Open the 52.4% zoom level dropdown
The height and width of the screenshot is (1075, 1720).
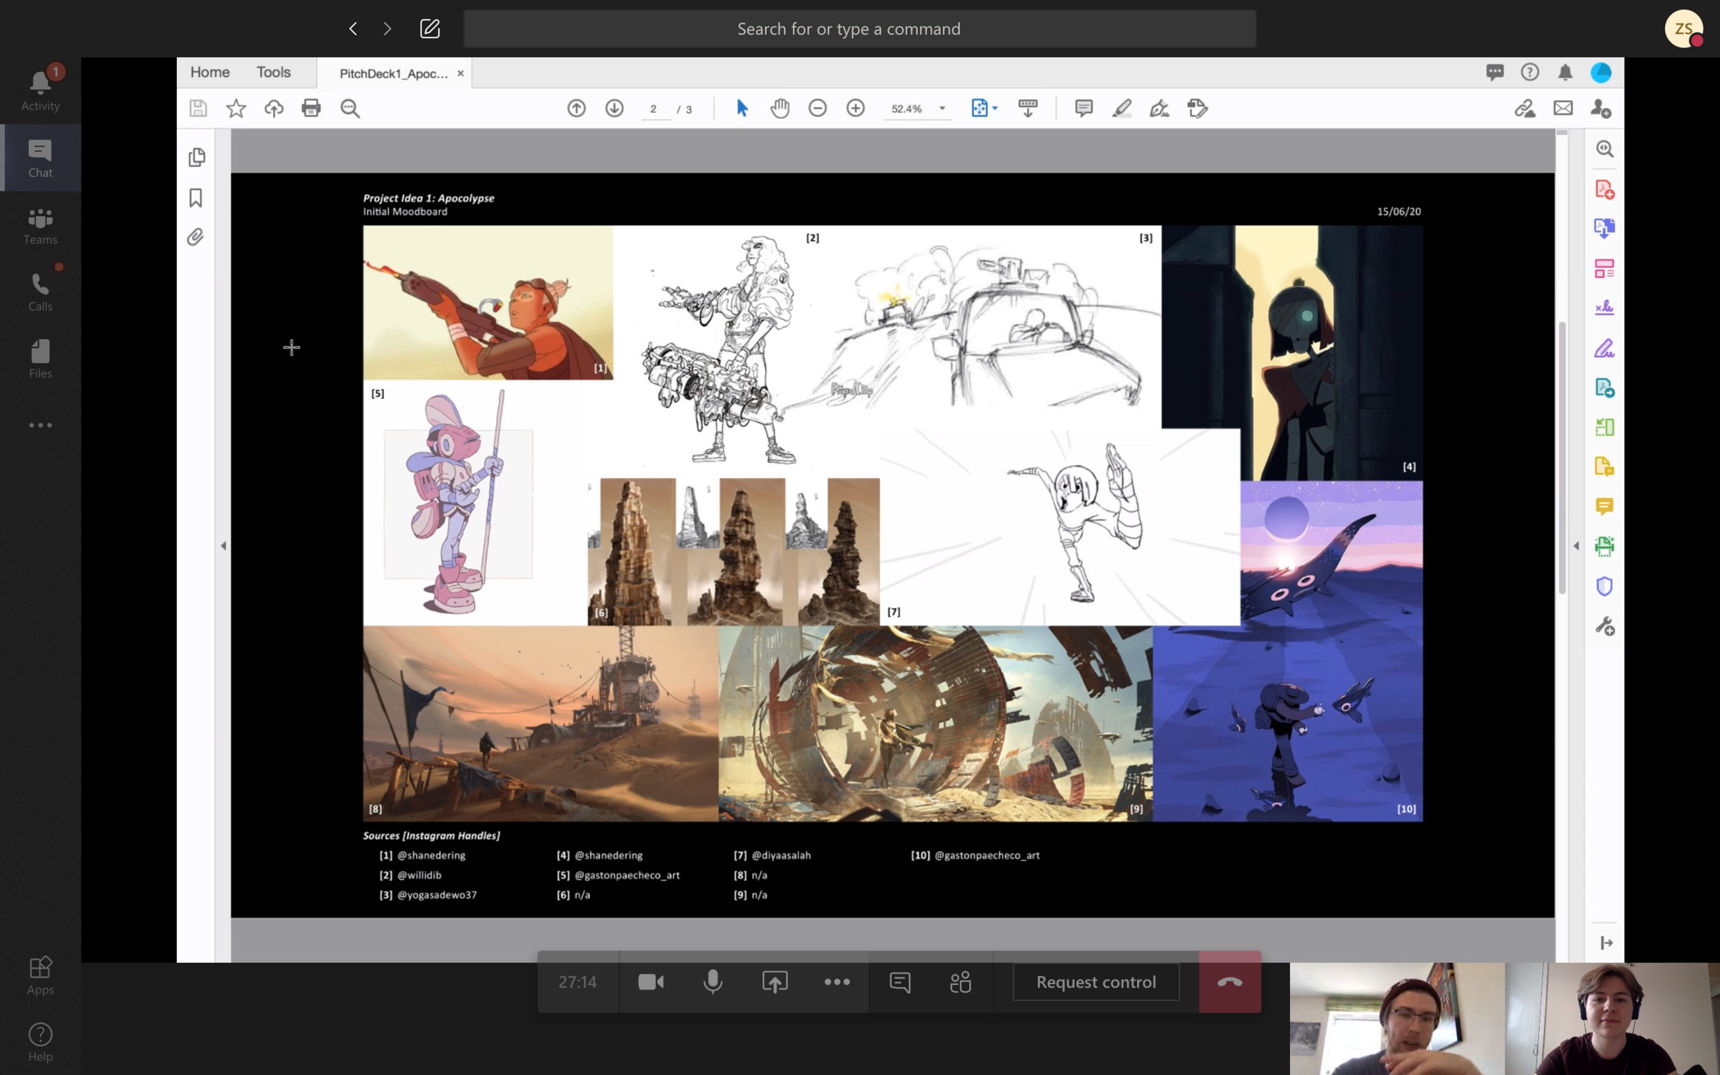pyautogui.click(x=917, y=109)
